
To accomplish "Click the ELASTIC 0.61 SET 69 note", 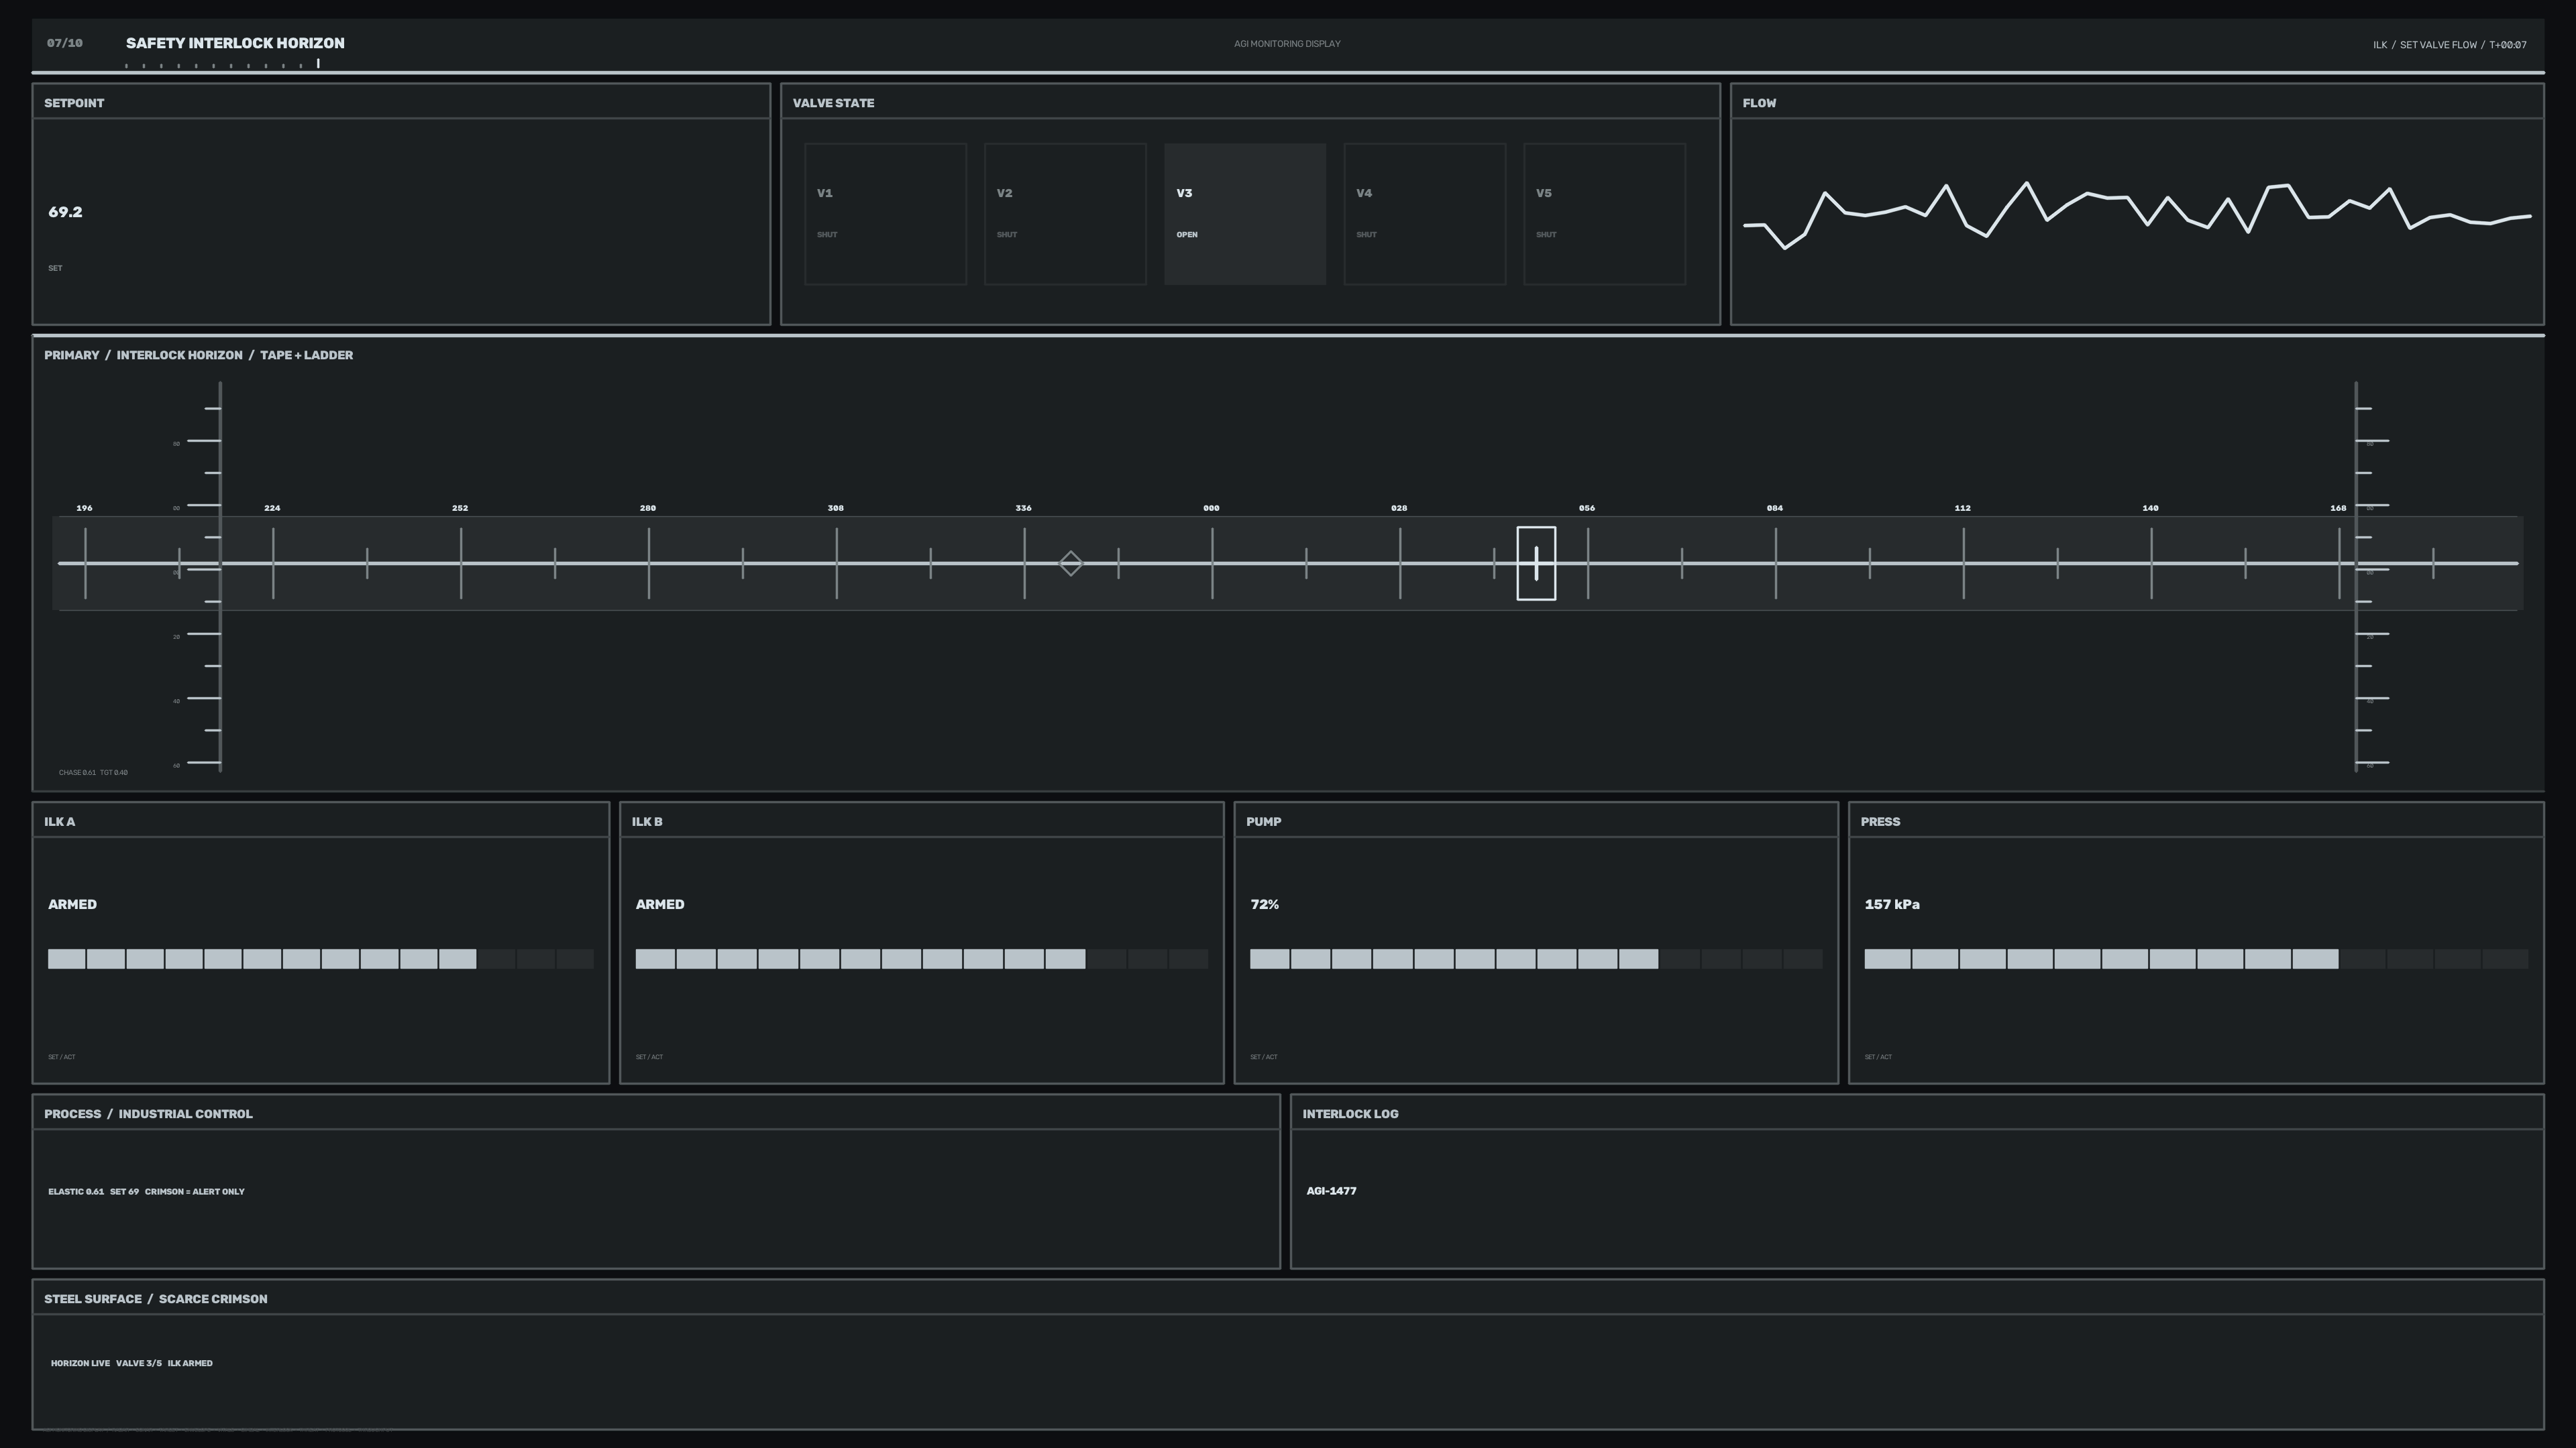I will pos(146,1191).
